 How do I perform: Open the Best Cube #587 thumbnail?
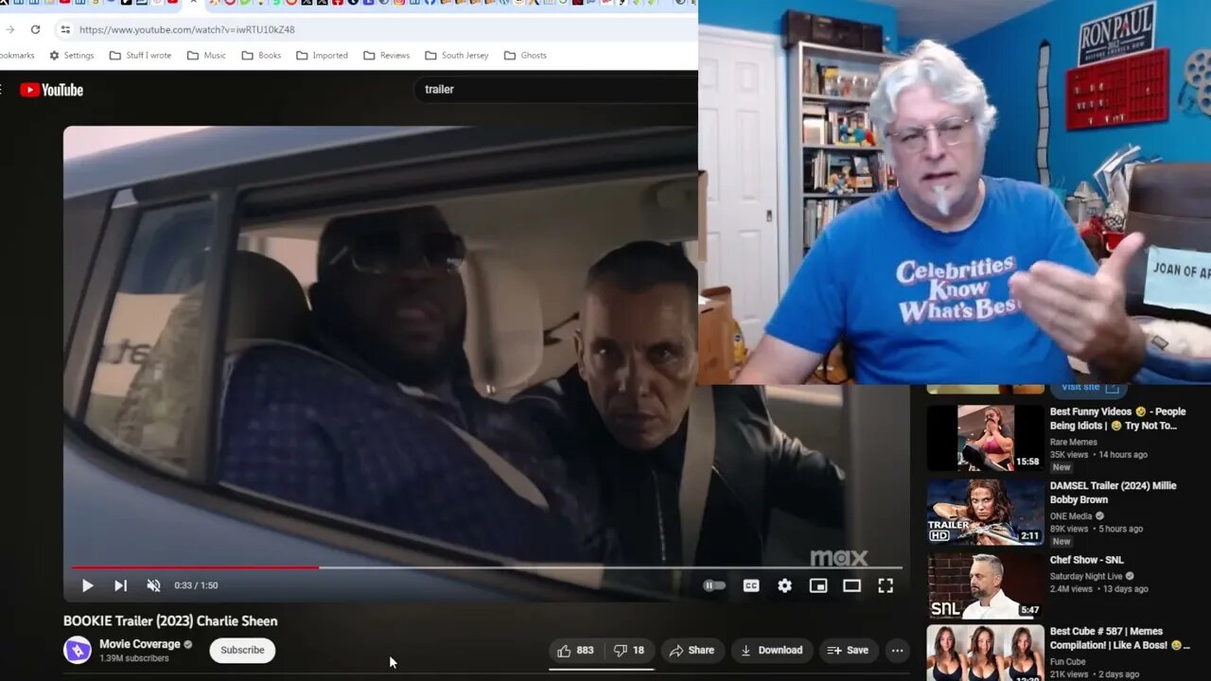pos(985,654)
